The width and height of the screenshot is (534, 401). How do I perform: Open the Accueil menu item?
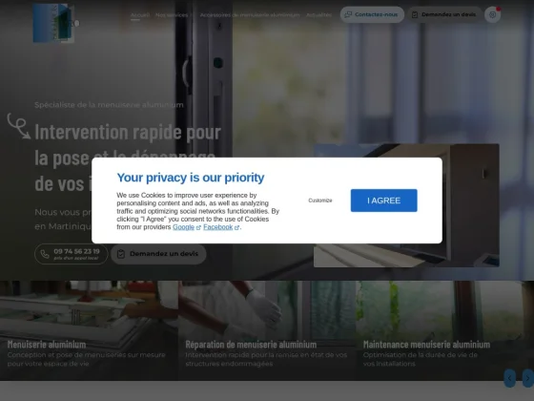pos(140,15)
